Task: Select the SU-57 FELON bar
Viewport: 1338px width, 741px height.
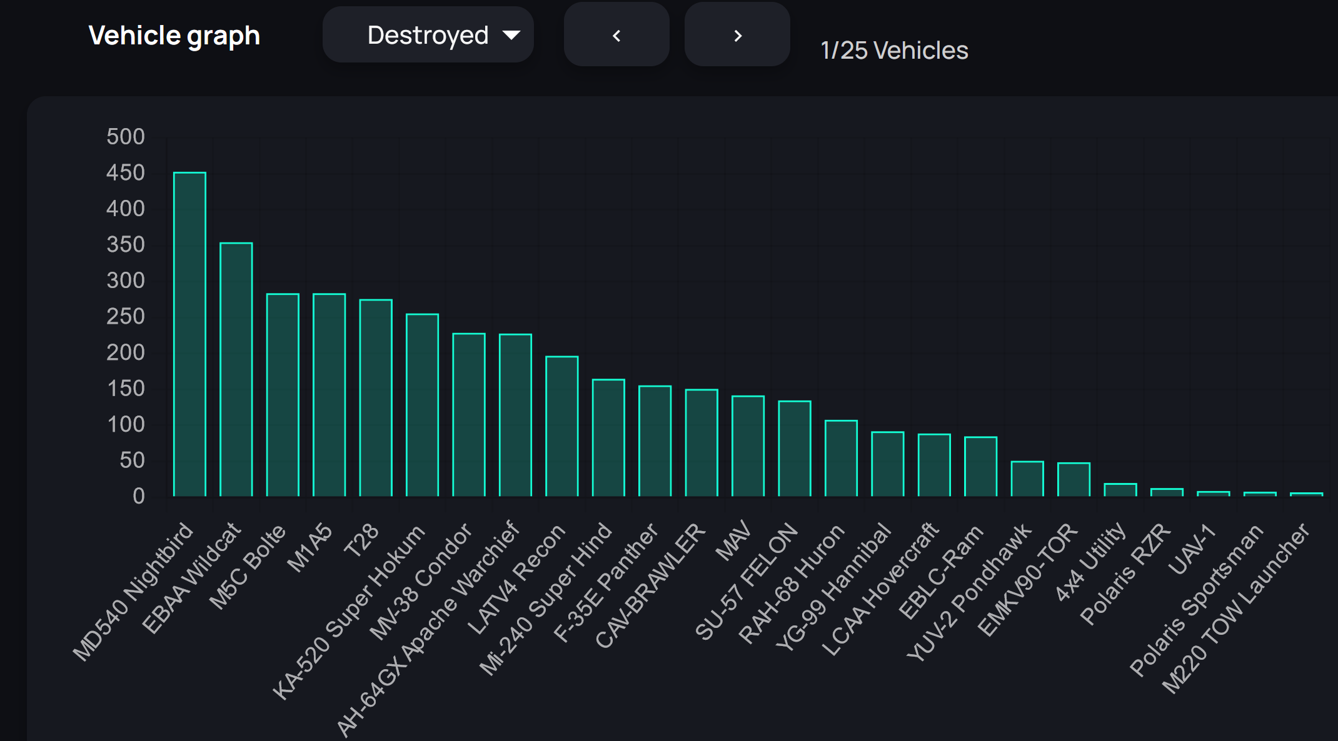Action: [795, 449]
